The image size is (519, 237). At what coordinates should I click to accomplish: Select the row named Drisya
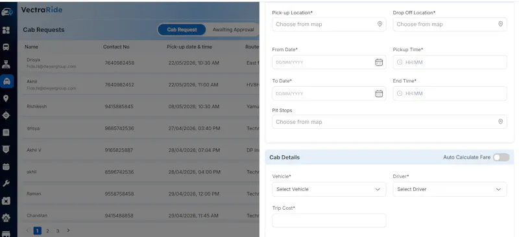click(x=141, y=63)
